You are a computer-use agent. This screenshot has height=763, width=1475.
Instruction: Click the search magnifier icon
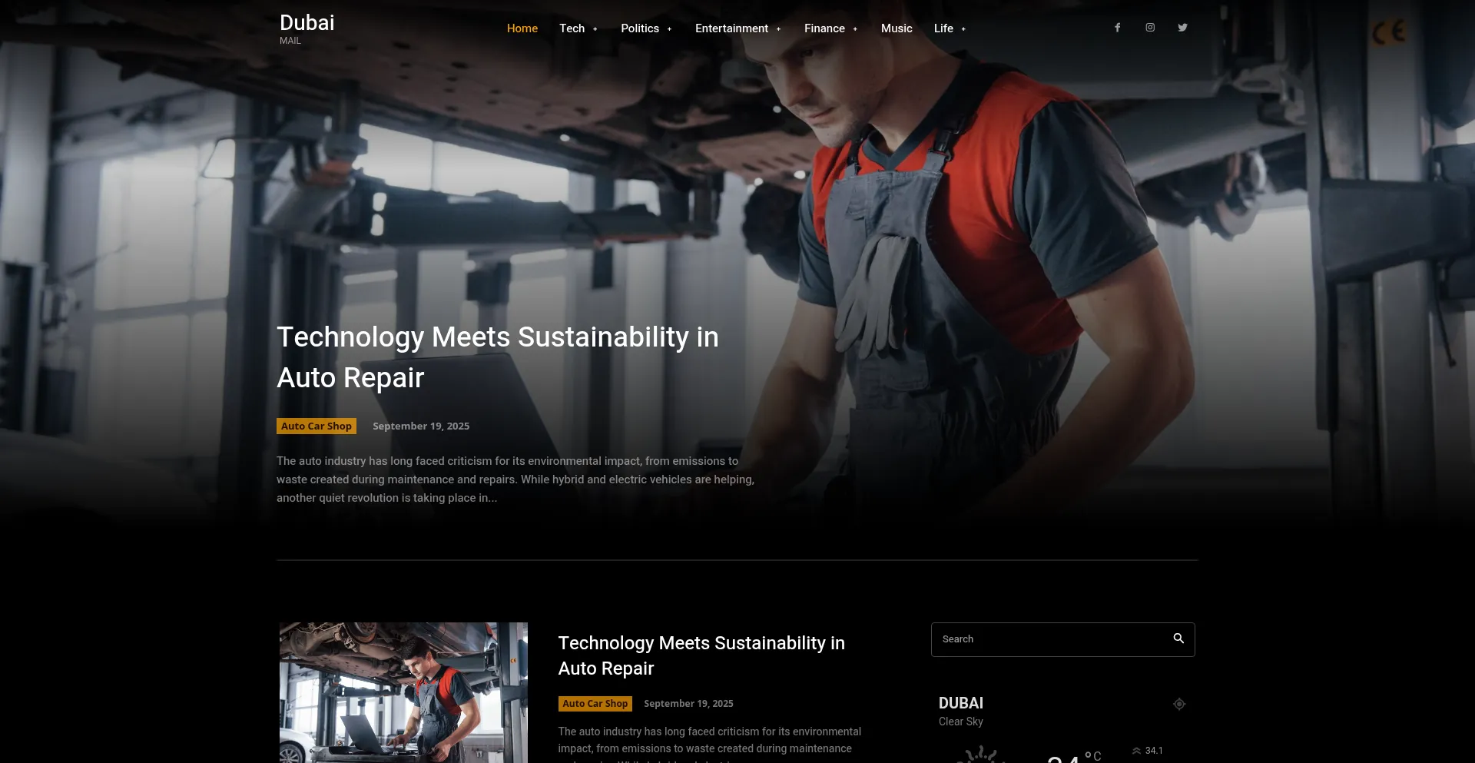coord(1178,639)
